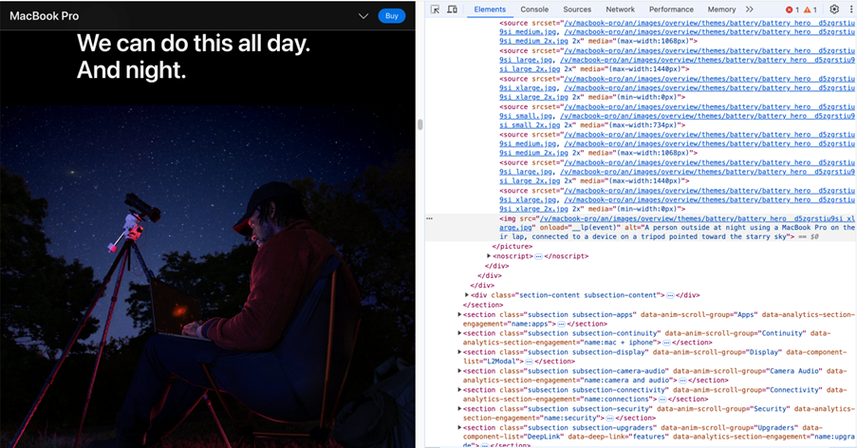Select the Performance tab

tap(671, 9)
